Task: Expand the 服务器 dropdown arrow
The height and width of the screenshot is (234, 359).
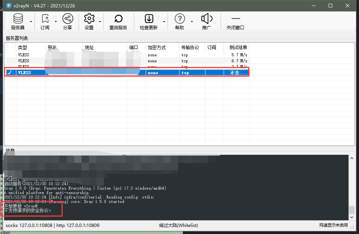Action: point(31,22)
